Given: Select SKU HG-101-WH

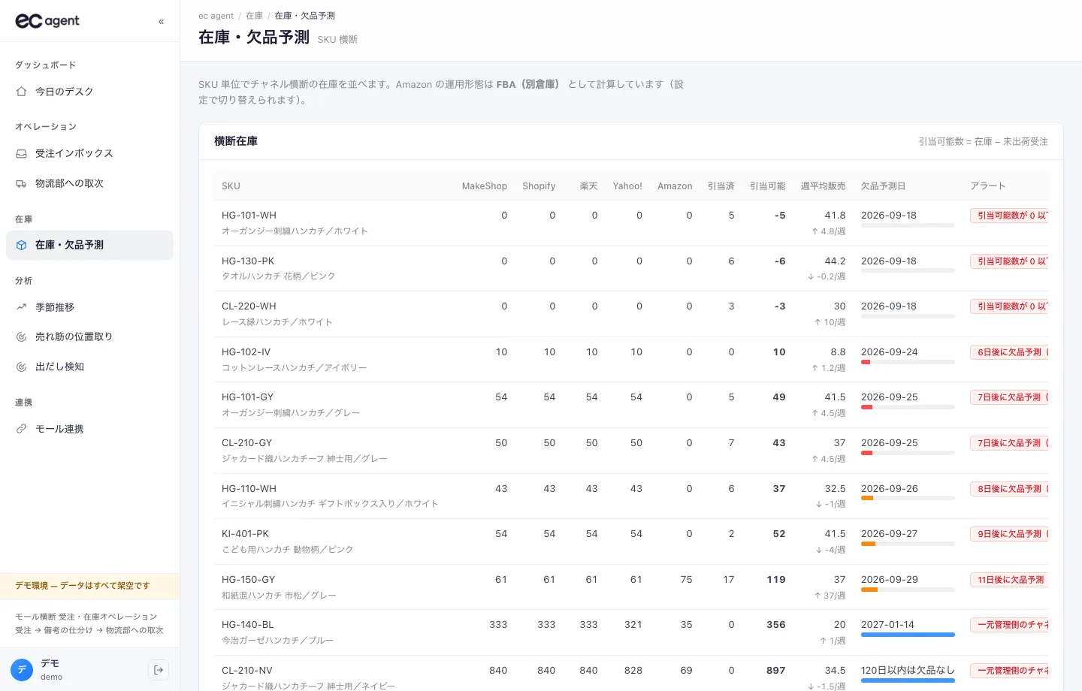Looking at the screenshot, I should coord(249,216).
